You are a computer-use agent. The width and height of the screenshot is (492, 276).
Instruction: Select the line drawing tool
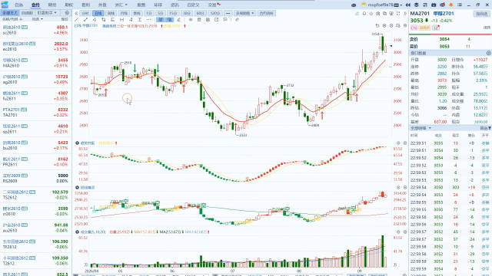coord(77,19)
